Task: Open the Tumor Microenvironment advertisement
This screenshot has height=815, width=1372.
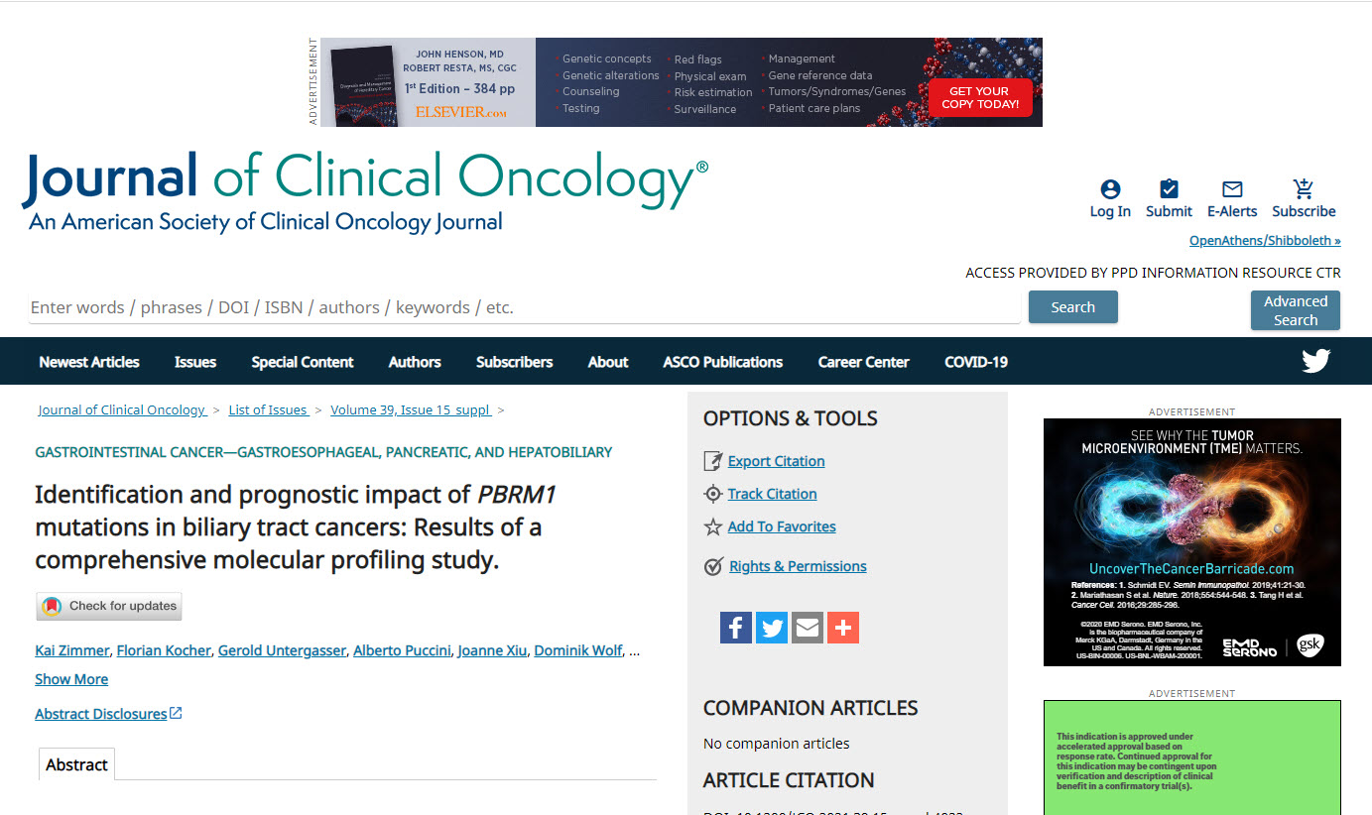Action: click(1192, 542)
